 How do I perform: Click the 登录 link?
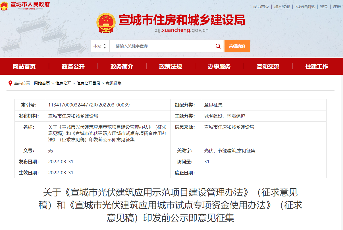324,7
